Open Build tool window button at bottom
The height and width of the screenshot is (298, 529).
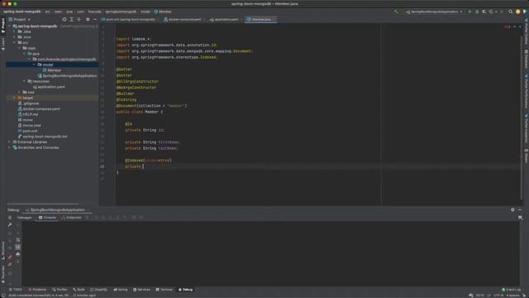pos(79,290)
